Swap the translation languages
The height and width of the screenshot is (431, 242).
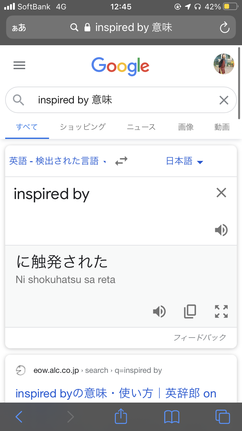pyautogui.click(x=121, y=161)
